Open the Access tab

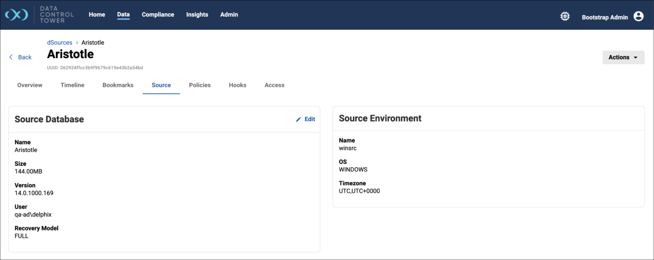coord(274,85)
